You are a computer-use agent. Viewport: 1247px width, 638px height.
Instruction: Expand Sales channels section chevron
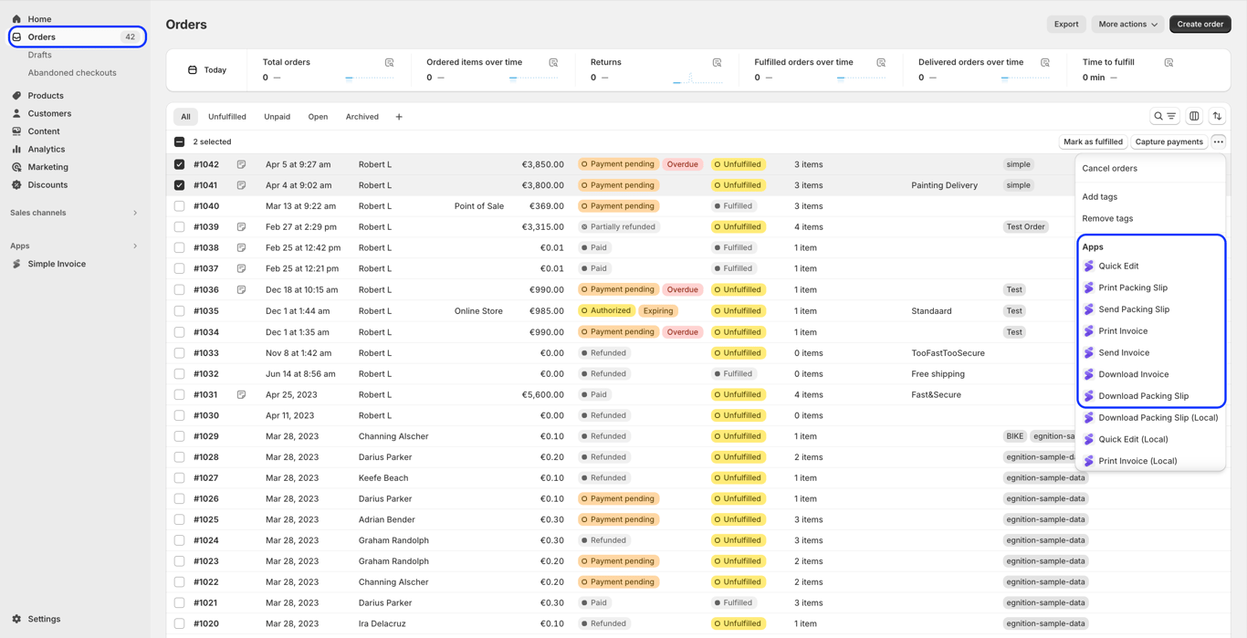[x=135, y=213]
